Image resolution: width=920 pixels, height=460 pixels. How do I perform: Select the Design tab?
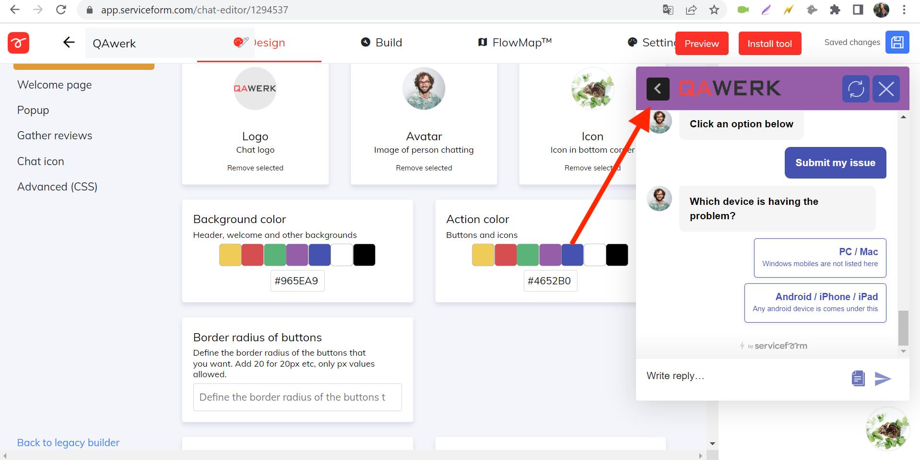click(259, 43)
